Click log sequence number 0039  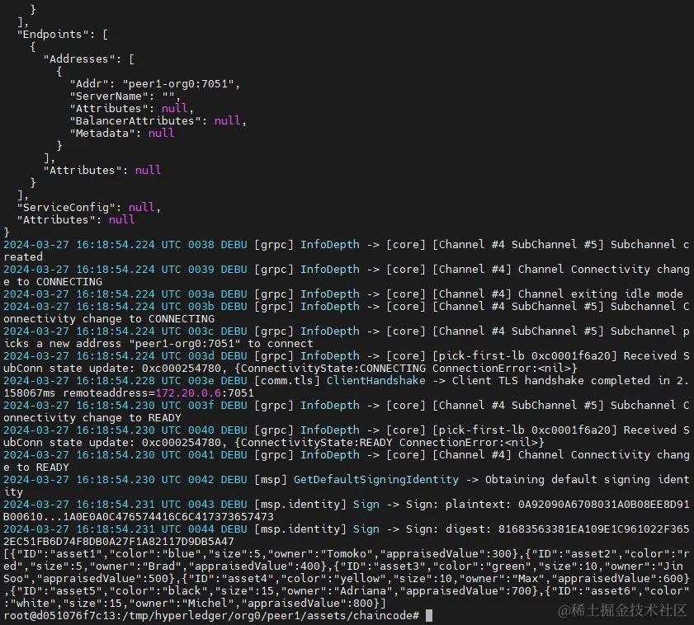click(x=201, y=270)
